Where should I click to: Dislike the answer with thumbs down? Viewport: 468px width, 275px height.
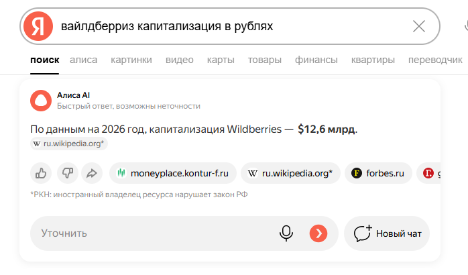66,173
